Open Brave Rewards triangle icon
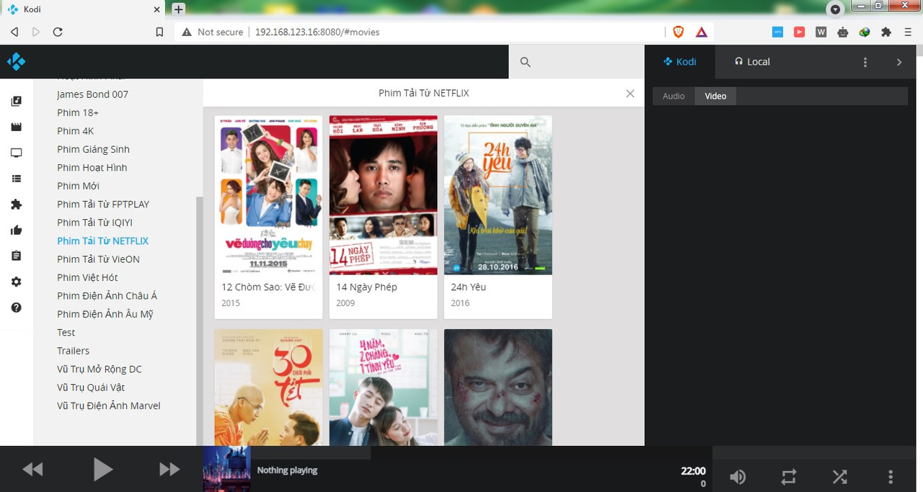The height and width of the screenshot is (492, 923). point(702,32)
